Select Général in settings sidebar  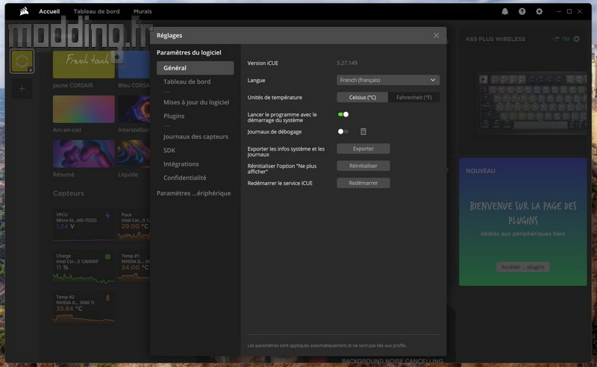coord(196,68)
